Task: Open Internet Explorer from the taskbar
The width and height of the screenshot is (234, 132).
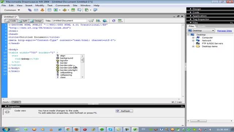Action: tap(60, 129)
